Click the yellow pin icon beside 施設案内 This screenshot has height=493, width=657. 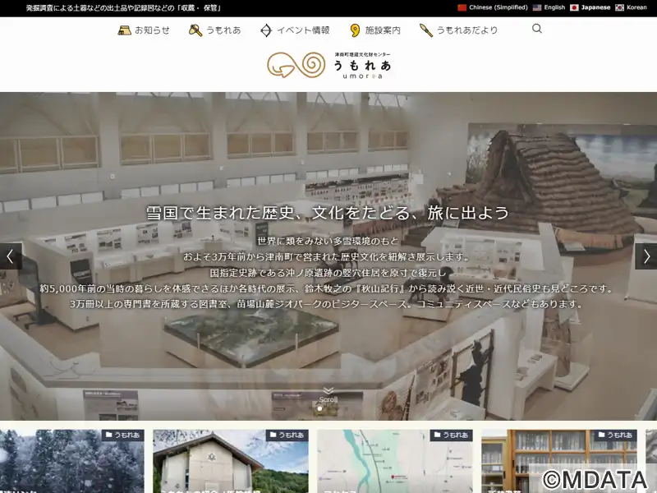pos(355,30)
